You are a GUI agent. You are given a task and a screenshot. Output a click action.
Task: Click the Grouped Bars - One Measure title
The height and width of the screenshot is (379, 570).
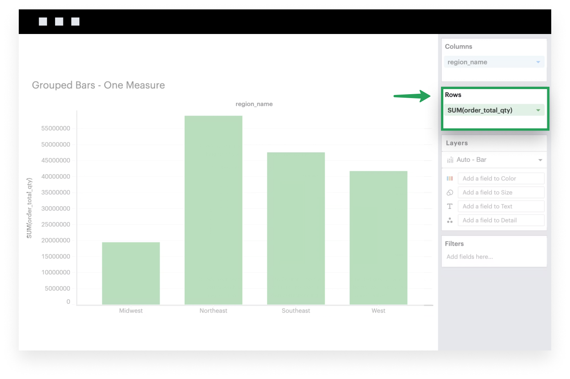(98, 85)
